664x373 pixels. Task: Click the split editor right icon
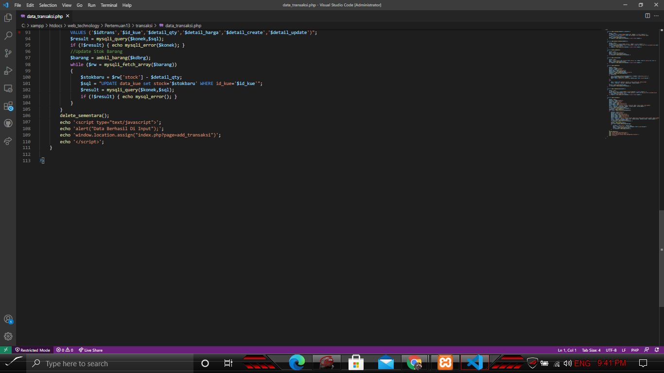click(647, 16)
